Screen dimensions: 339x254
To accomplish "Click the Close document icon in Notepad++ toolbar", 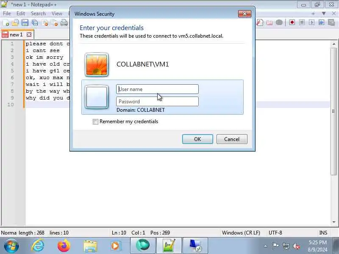I will 45,22.
